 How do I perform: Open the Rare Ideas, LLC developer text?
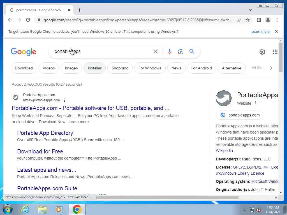click(256, 159)
